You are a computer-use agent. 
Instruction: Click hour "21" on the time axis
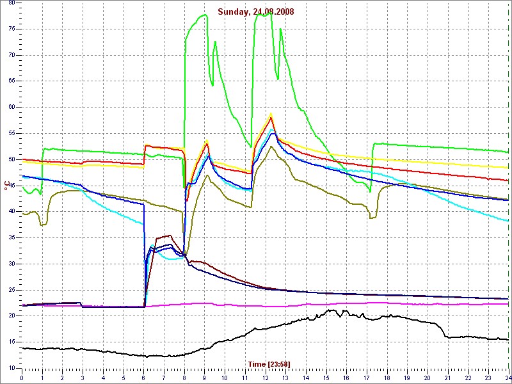448,378
